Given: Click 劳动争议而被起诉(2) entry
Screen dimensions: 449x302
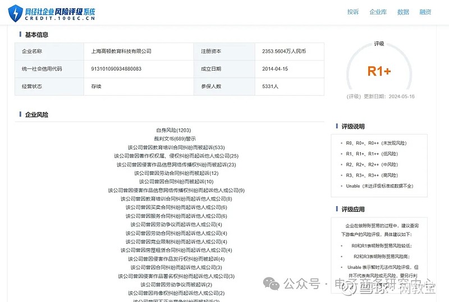Looking at the screenshot, I should [x=176, y=285].
